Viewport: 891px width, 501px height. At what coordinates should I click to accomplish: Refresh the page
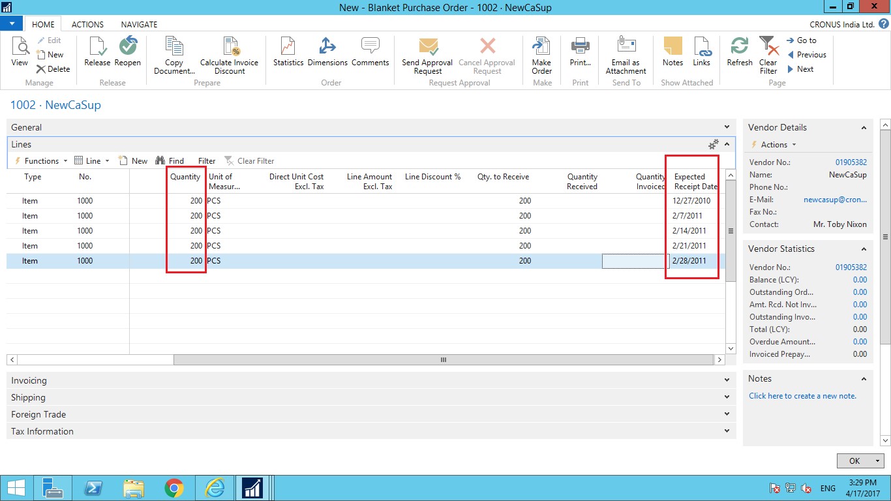pos(740,52)
